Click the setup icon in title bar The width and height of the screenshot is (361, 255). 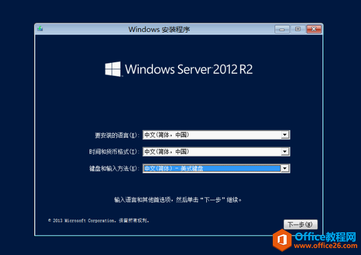click(40, 29)
